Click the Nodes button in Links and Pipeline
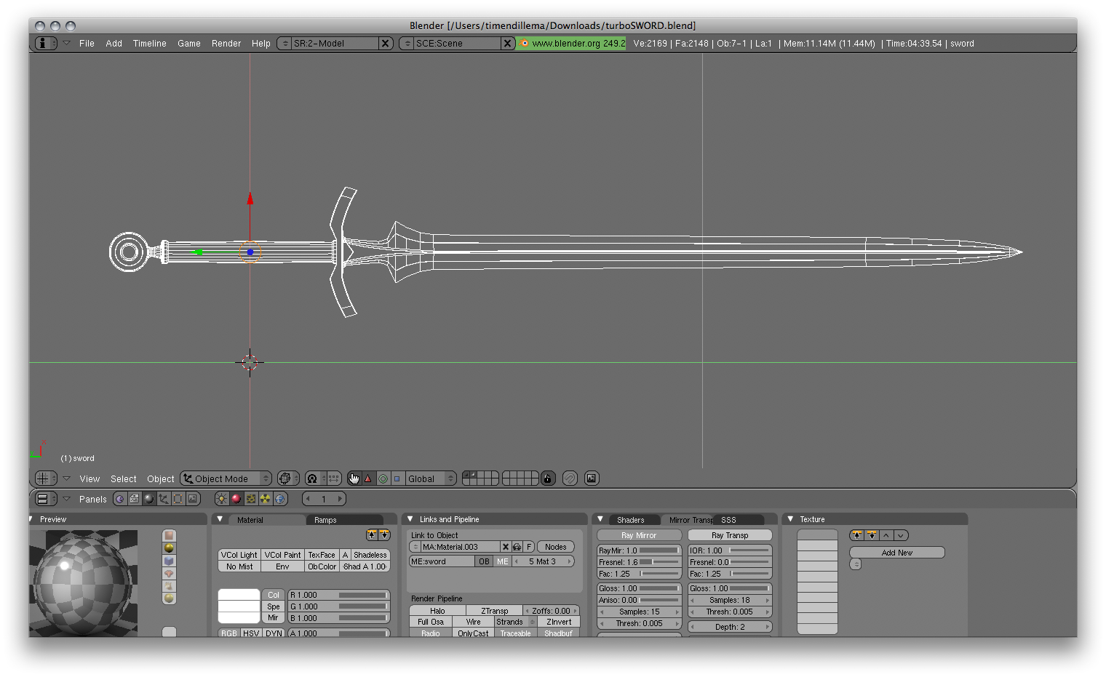 556,546
